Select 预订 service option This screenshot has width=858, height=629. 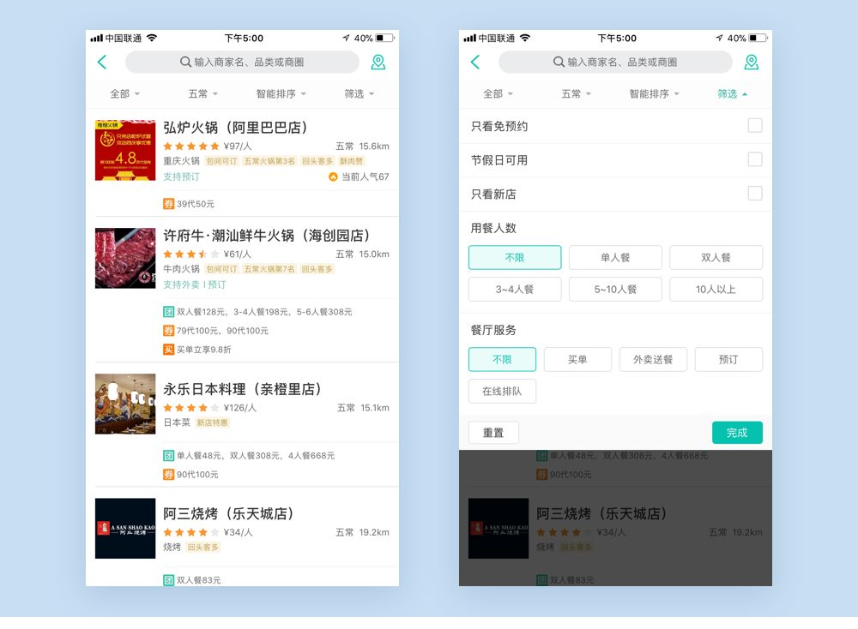(728, 360)
